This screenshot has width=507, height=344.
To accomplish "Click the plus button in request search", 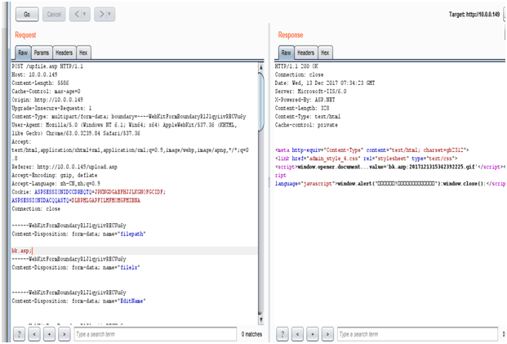I will pos(50,334).
